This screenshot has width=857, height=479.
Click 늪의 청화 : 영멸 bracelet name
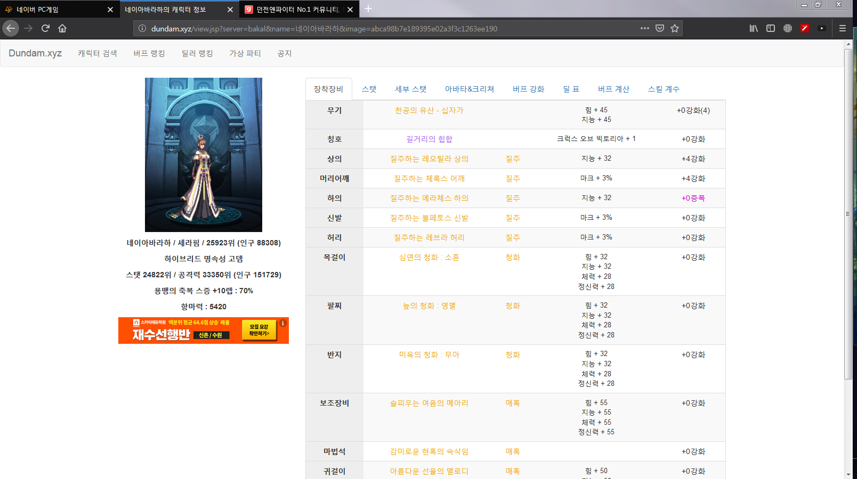(429, 305)
